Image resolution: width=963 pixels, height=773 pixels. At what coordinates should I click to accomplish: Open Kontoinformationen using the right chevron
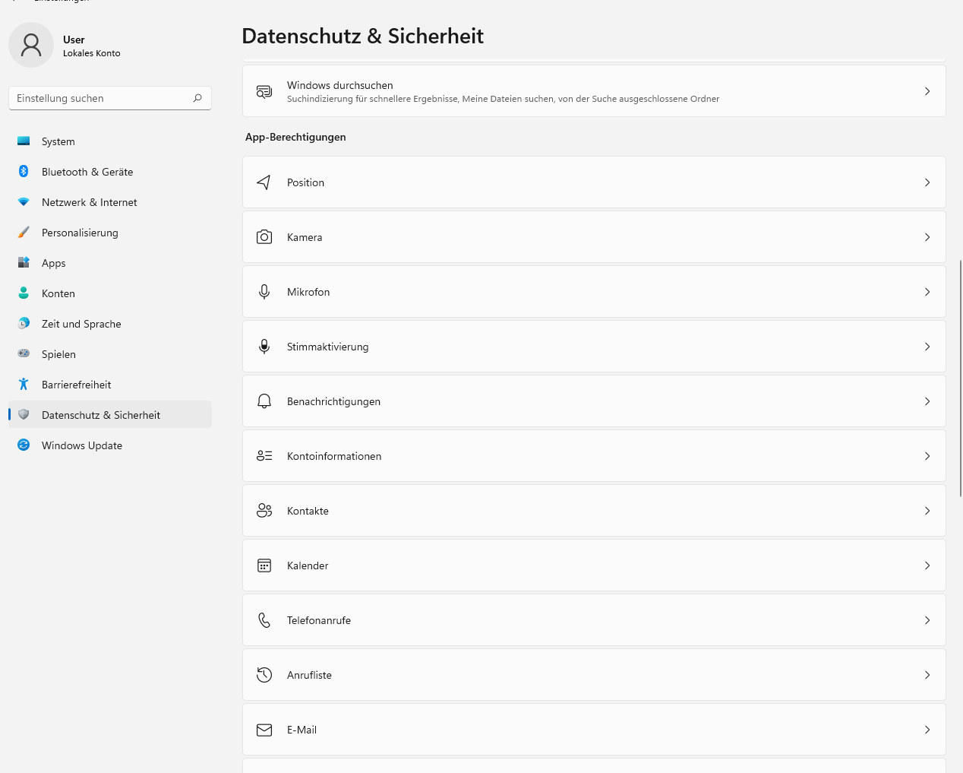pyautogui.click(x=927, y=456)
